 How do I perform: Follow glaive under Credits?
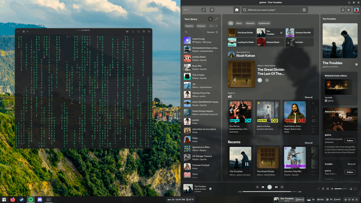[x=350, y=172]
